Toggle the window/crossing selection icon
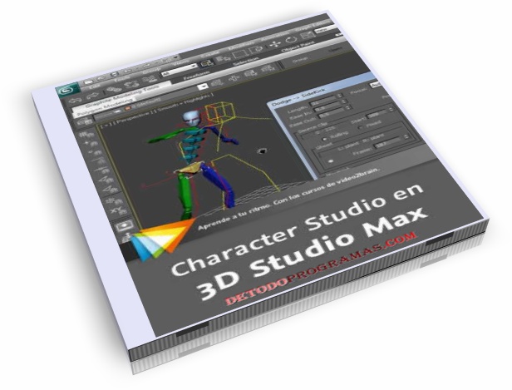The image size is (512, 390). (256, 49)
